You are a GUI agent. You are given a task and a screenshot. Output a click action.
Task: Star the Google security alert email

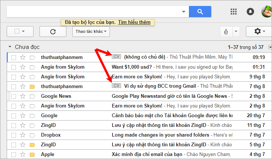click(23, 116)
